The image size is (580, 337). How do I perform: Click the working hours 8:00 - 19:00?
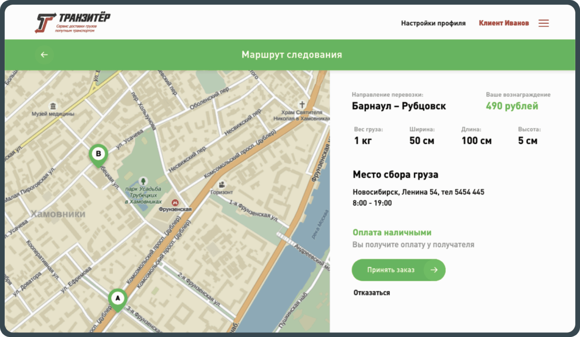point(372,203)
